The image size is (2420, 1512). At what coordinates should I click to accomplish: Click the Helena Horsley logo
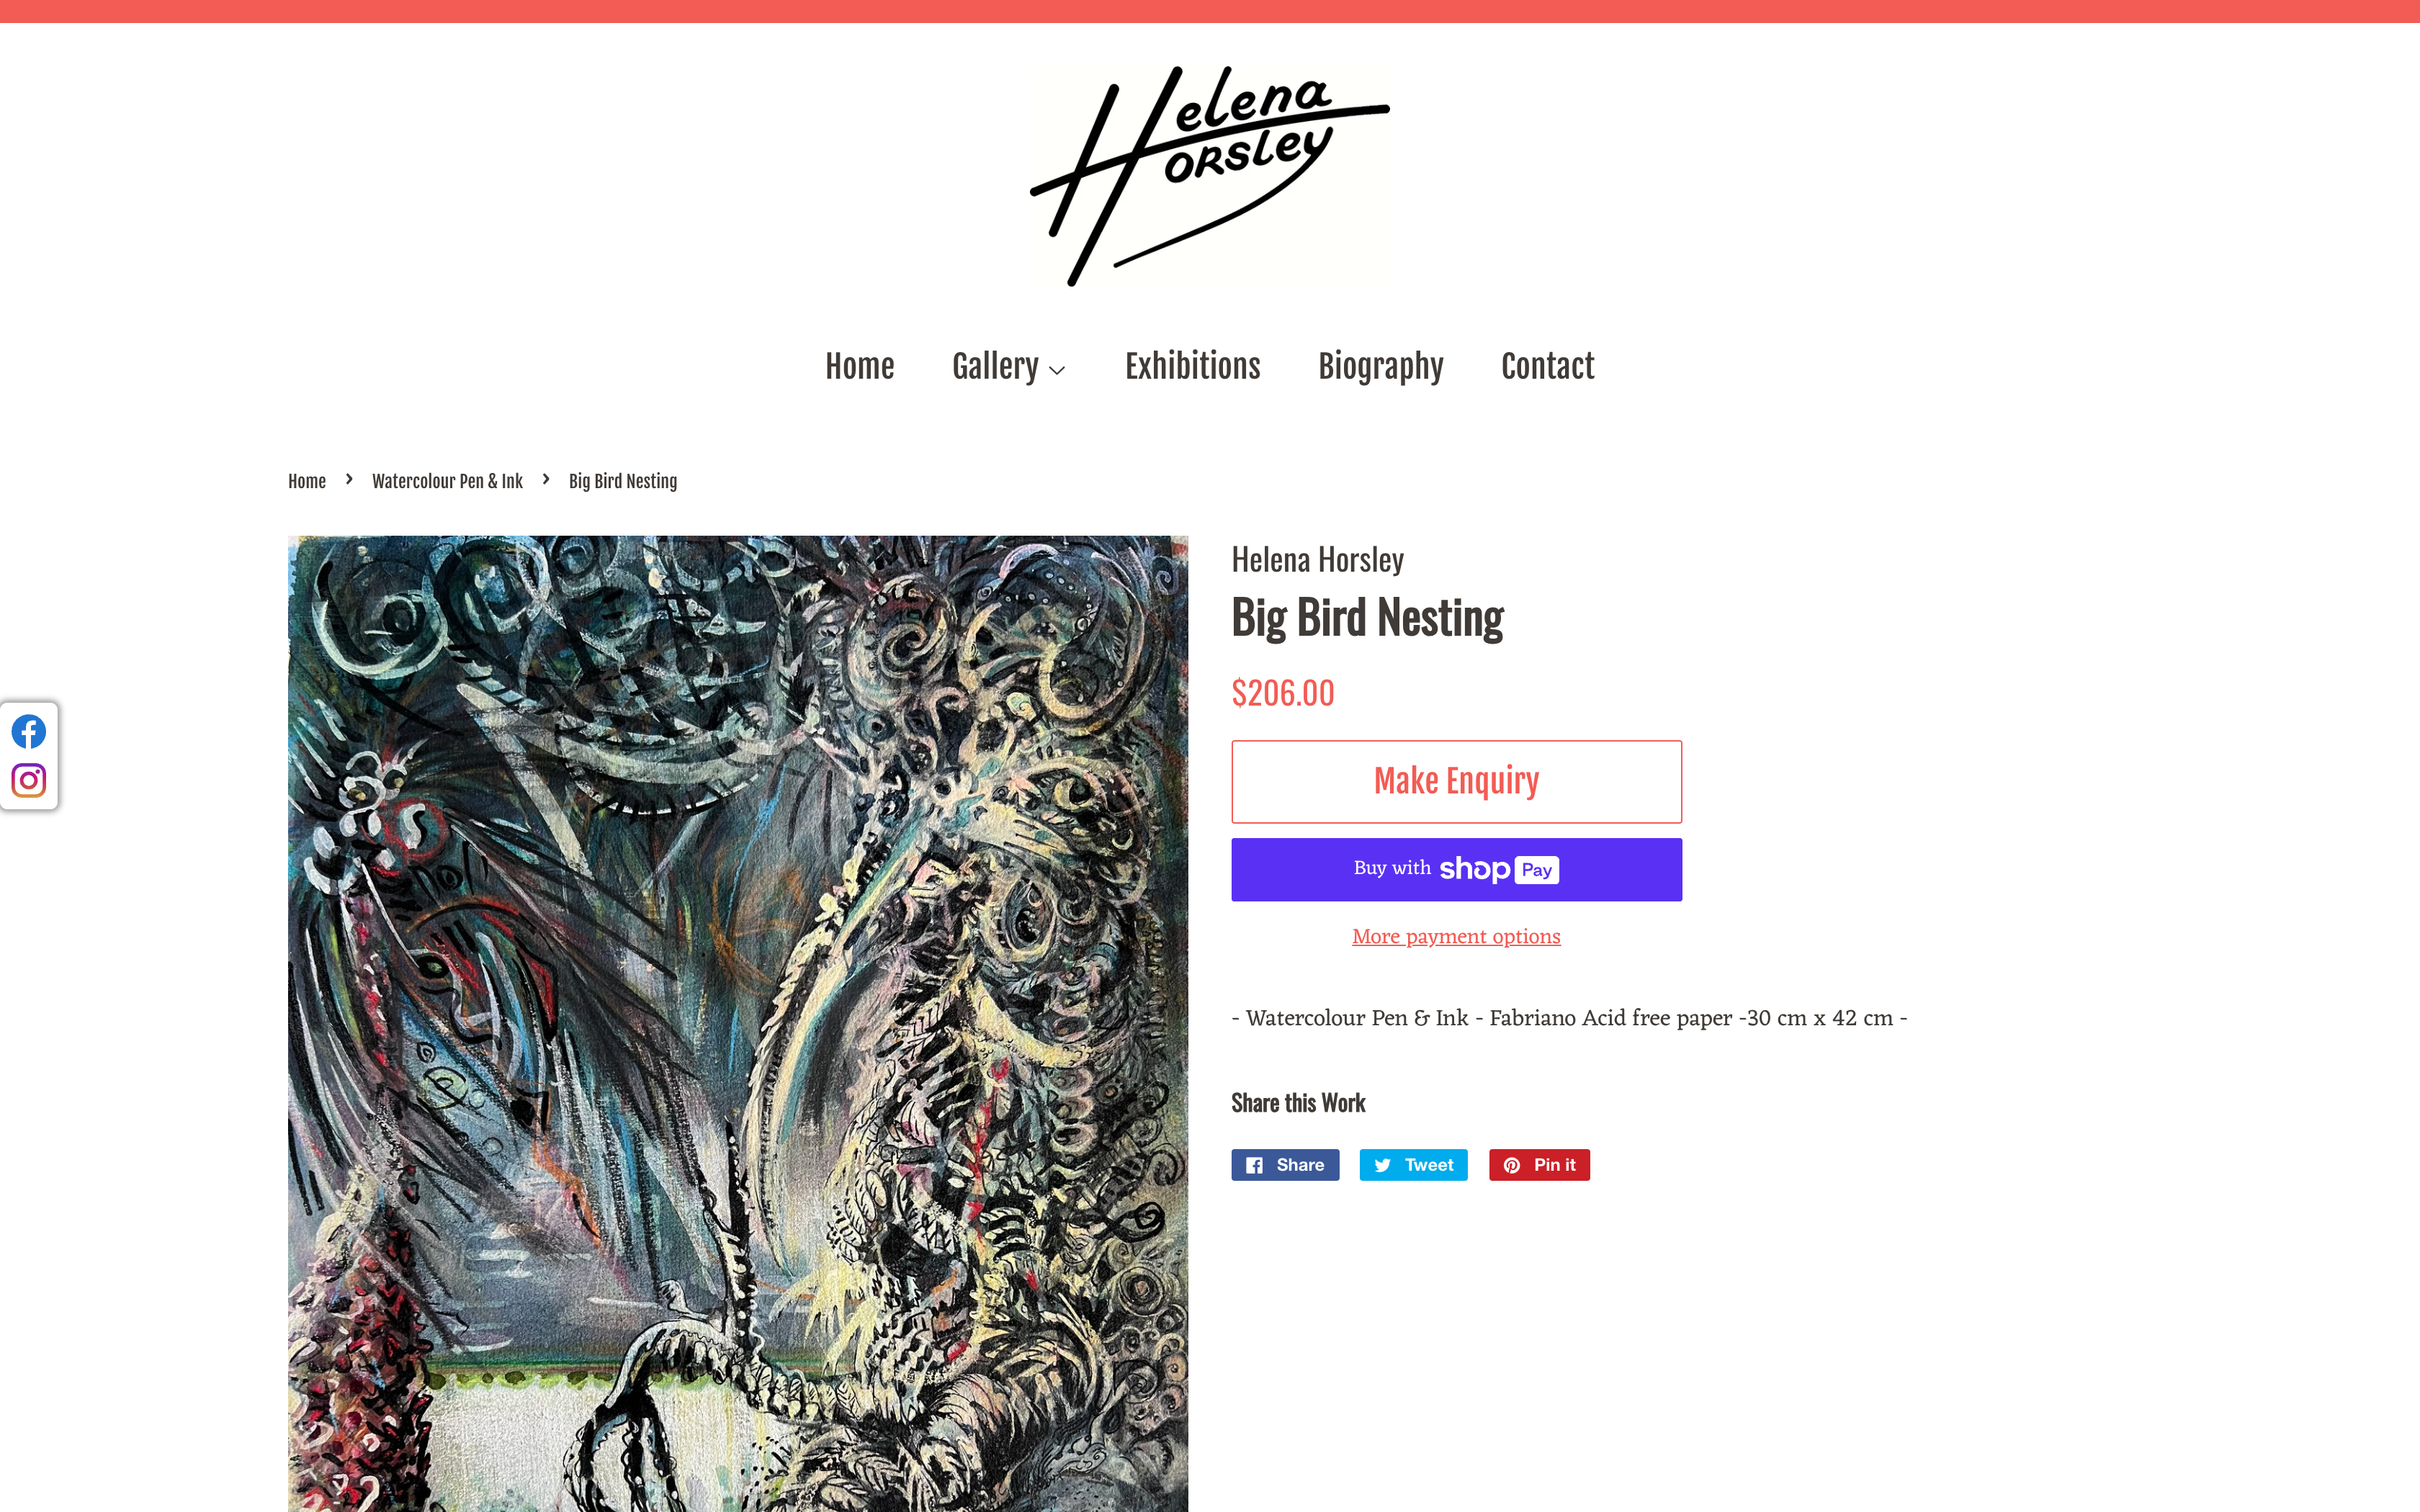click(x=1210, y=176)
